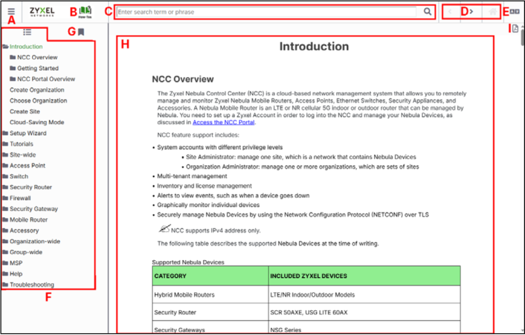Open the language translation icon
The width and height of the screenshot is (525, 335).
pos(515,12)
